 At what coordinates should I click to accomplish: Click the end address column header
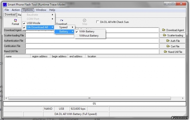pos(77,56)
